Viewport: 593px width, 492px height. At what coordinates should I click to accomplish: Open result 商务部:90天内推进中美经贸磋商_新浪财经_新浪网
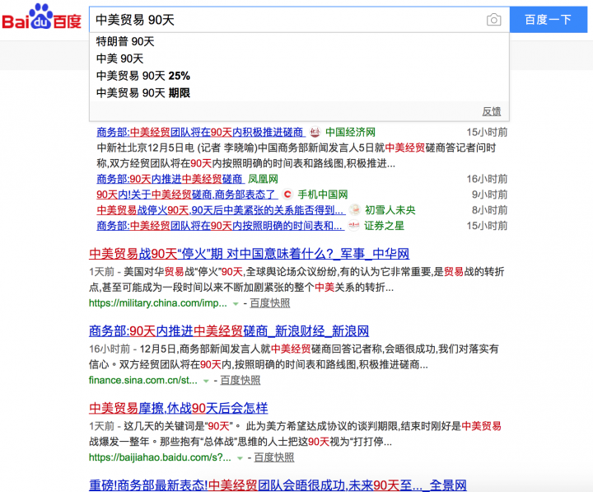point(229,331)
